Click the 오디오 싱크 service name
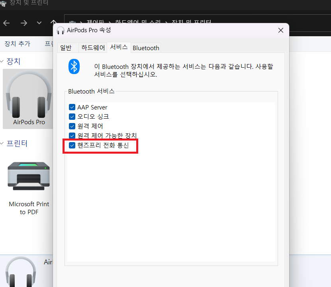Viewport: 331px width, 287px height. (93, 117)
